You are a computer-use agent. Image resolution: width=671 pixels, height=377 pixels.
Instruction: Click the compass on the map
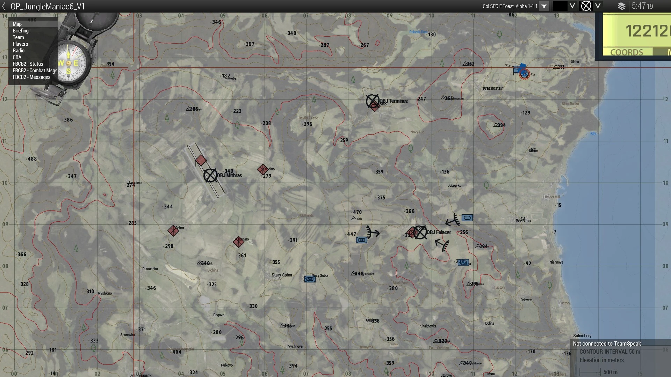pos(69,63)
